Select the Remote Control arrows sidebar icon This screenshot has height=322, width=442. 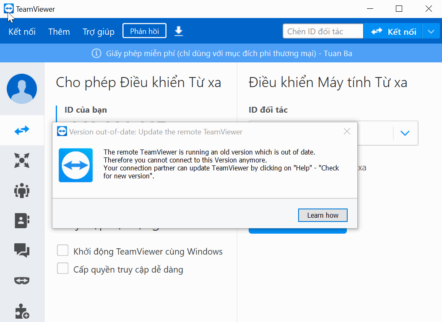point(22,130)
